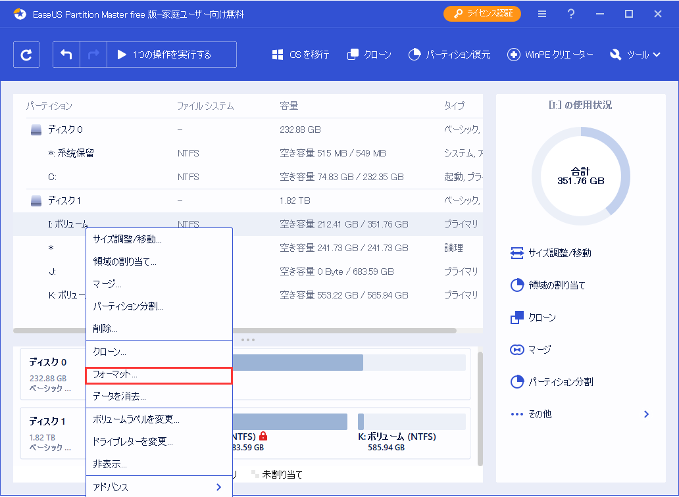The width and height of the screenshot is (679, 497).
Task: Select ディスク 0 row in list
Action: tap(247, 130)
